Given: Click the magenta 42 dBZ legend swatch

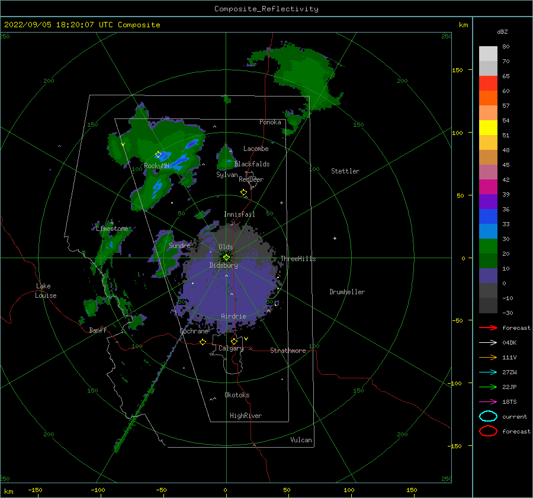Looking at the screenshot, I should [488, 187].
